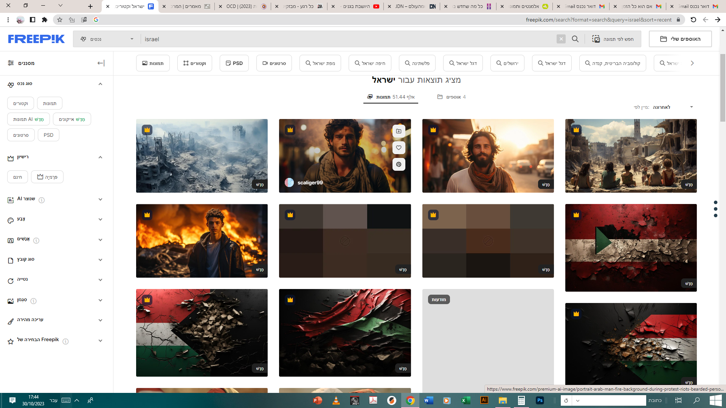Share hovered portrait to Pinterest
726x408 pixels.
point(399,164)
